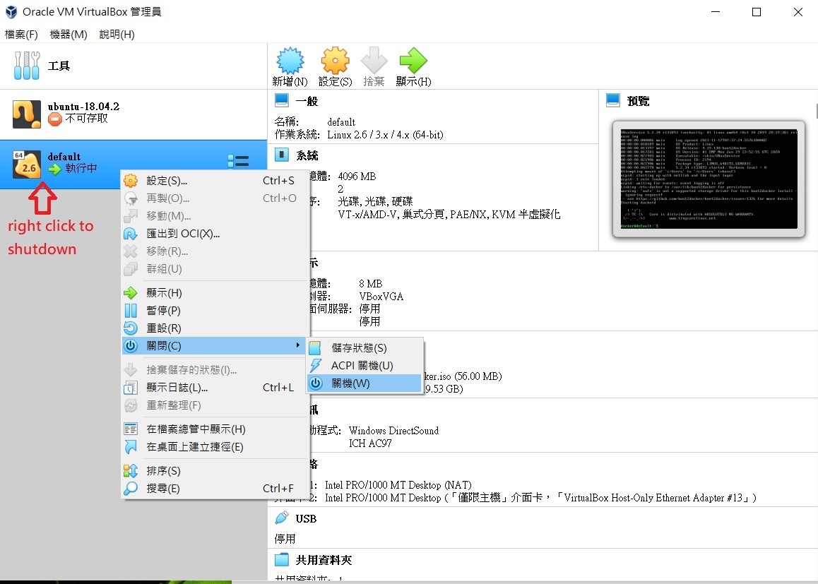Select 關機(W) to power off

tap(364, 383)
